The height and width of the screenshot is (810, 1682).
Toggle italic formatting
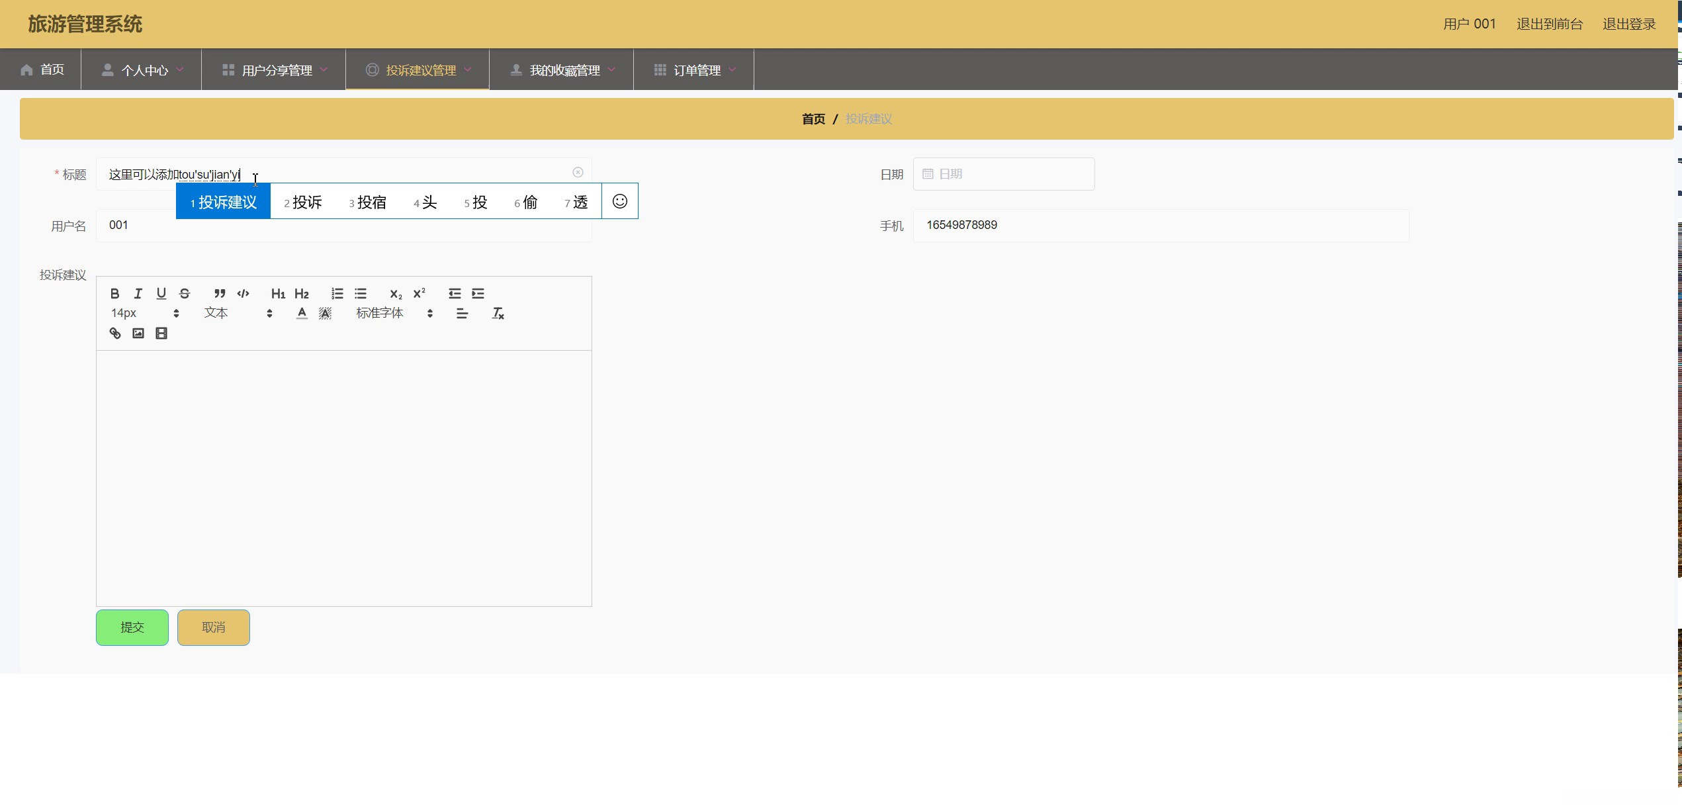[x=138, y=294]
